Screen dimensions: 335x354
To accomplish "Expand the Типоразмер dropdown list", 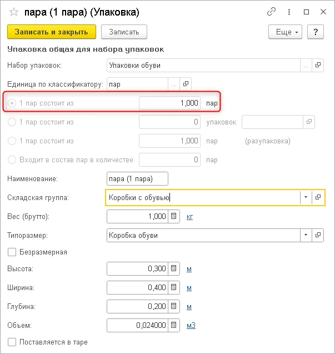I will point(306,235).
